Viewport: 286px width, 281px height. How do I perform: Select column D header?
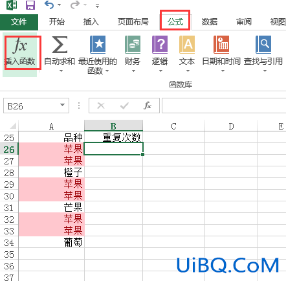coord(231,126)
